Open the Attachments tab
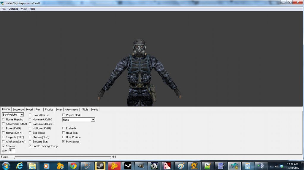 pos(71,109)
